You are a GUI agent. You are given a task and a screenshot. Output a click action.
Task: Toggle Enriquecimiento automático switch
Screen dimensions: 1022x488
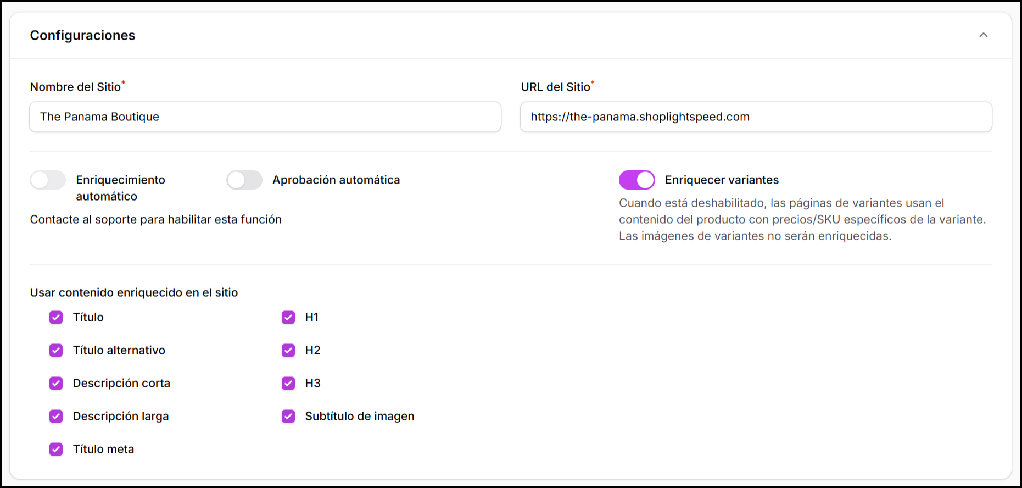(x=48, y=180)
